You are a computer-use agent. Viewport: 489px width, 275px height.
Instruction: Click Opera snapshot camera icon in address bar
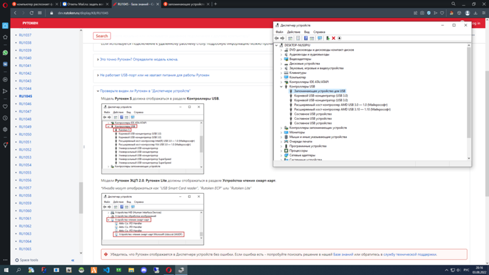tap(422, 13)
